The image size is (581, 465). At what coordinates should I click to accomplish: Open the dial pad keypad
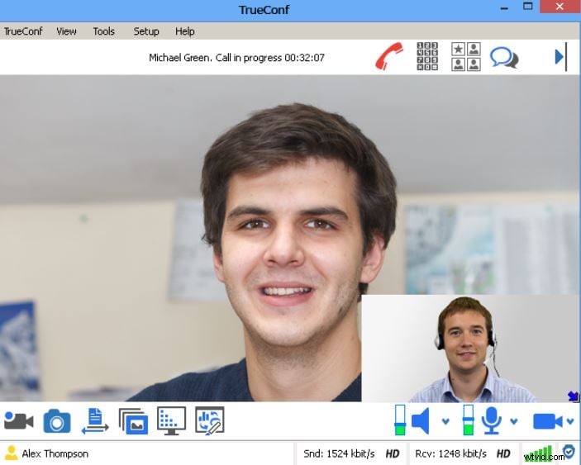pos(427,56)
